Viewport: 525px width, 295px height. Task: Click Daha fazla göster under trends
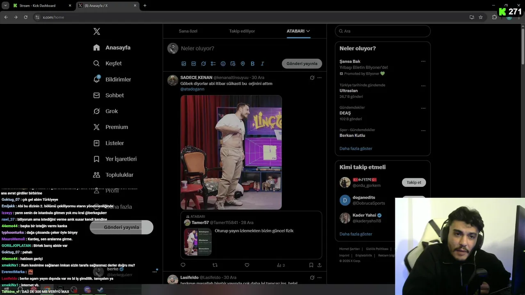[x=356, y=149]
